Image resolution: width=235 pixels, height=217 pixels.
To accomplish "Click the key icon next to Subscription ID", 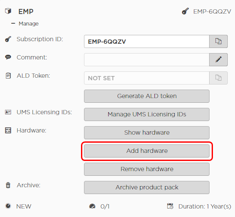I will pyautogui.click(x=8, y=39).
